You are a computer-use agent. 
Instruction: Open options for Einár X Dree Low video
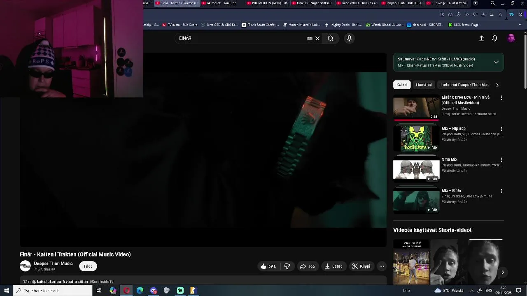pyautogui.click(x=501, y=98)
